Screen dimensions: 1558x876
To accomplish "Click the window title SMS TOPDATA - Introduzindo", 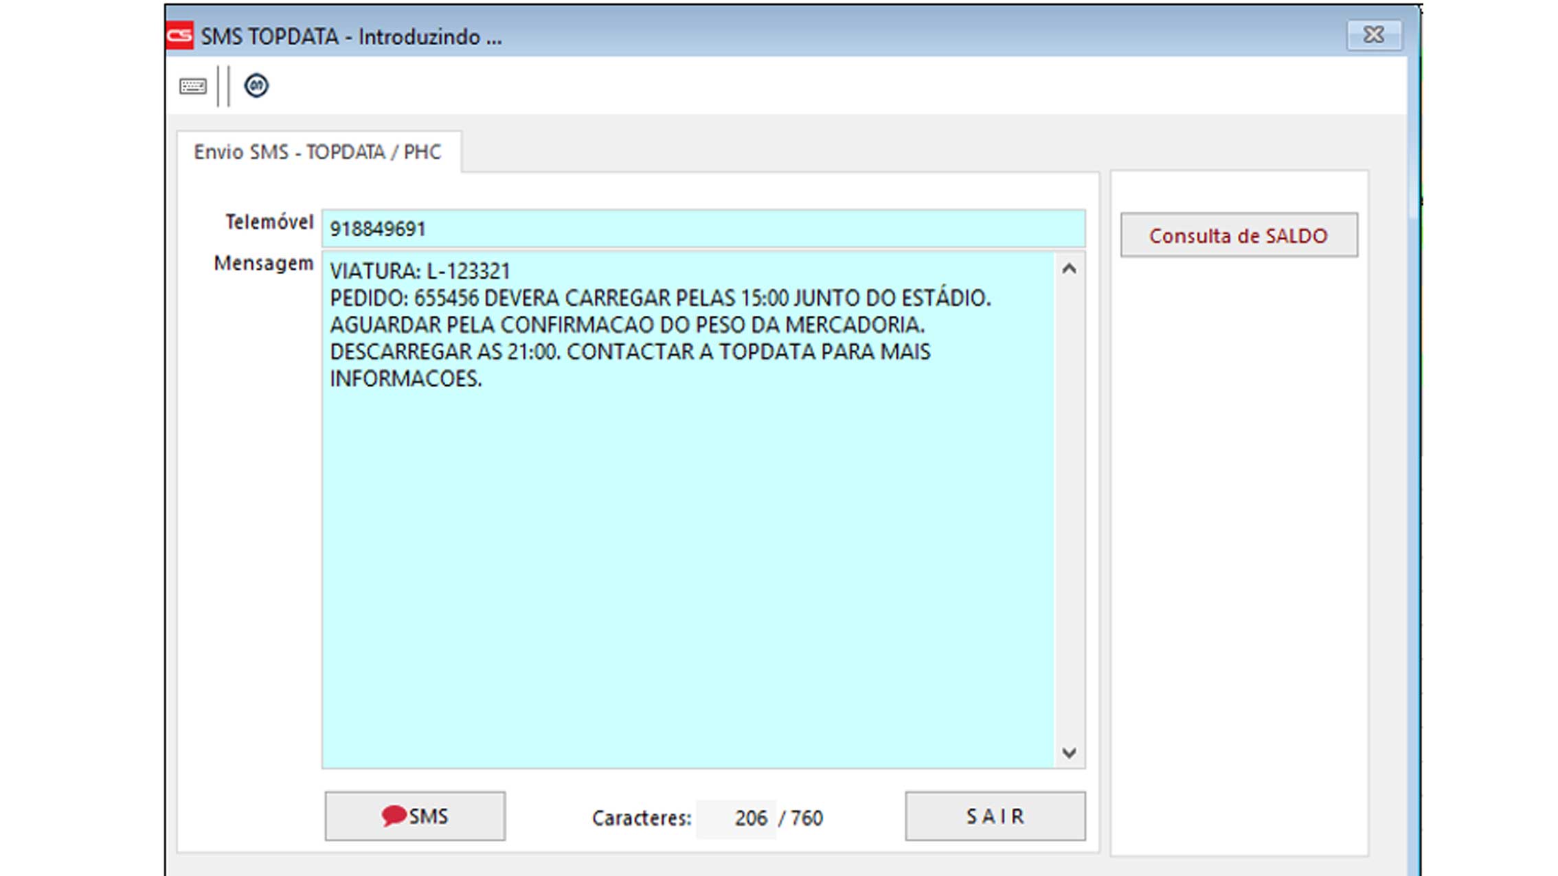I will click(351, 36).
